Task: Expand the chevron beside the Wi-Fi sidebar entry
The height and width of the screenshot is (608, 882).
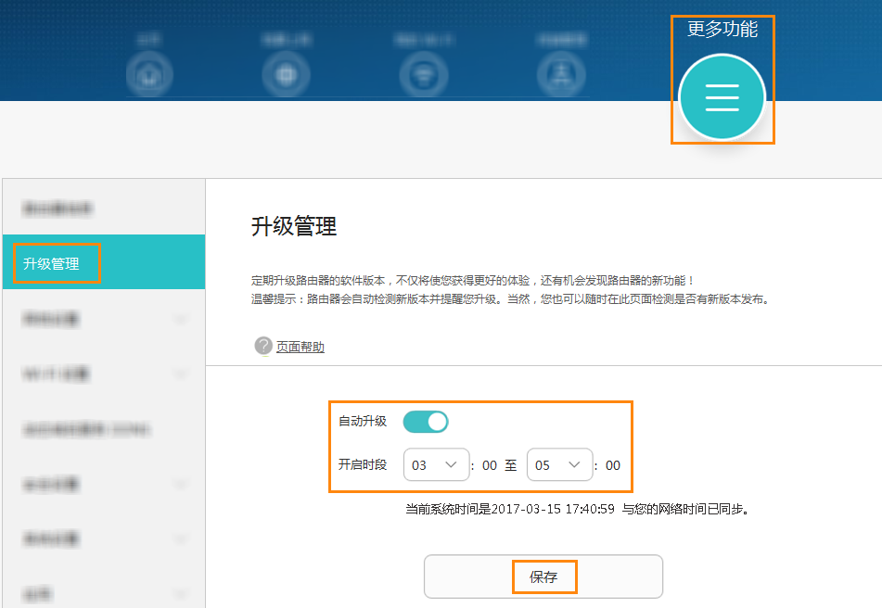Action: click(181, 374)
